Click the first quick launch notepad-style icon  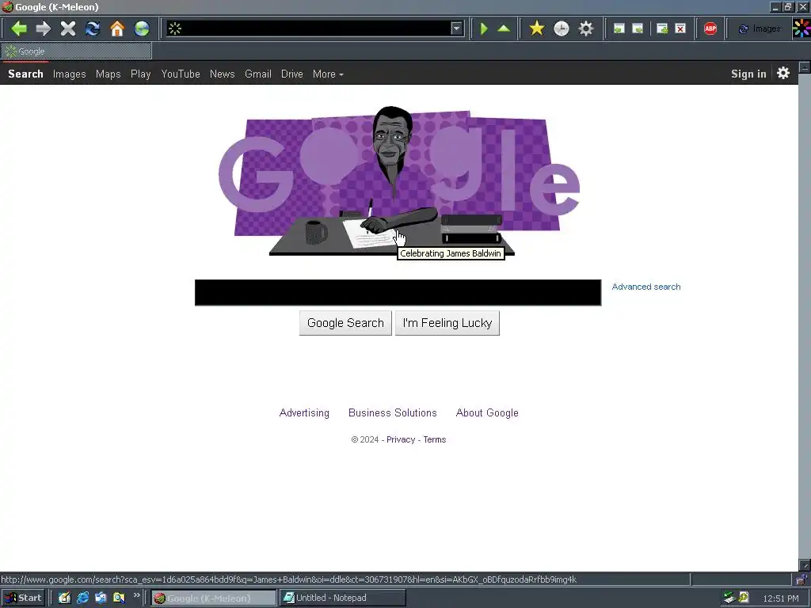pos(64,598)
